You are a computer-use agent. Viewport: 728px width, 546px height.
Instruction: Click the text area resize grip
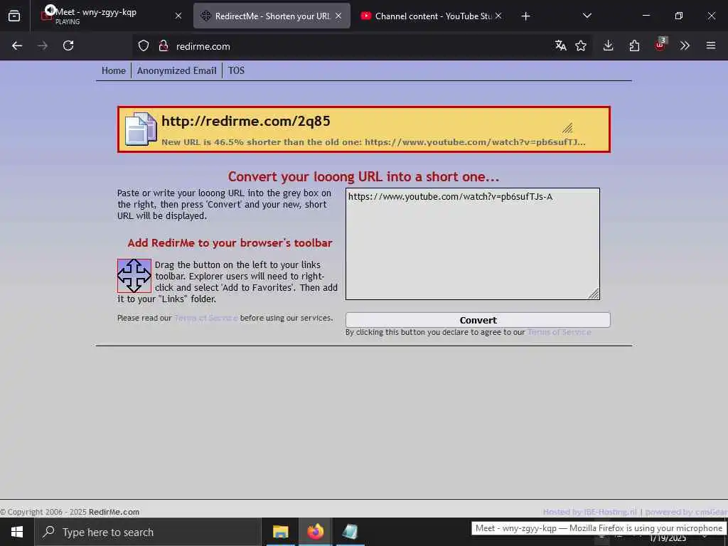pos(594,294)
